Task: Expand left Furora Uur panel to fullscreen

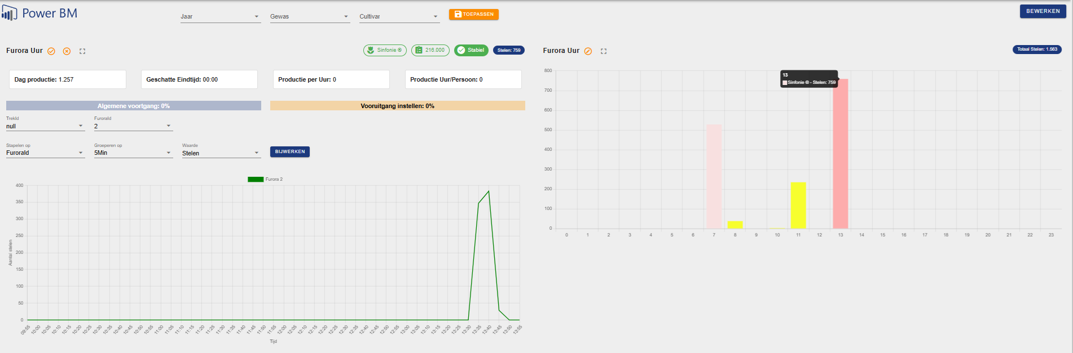Action: [82, 51]
